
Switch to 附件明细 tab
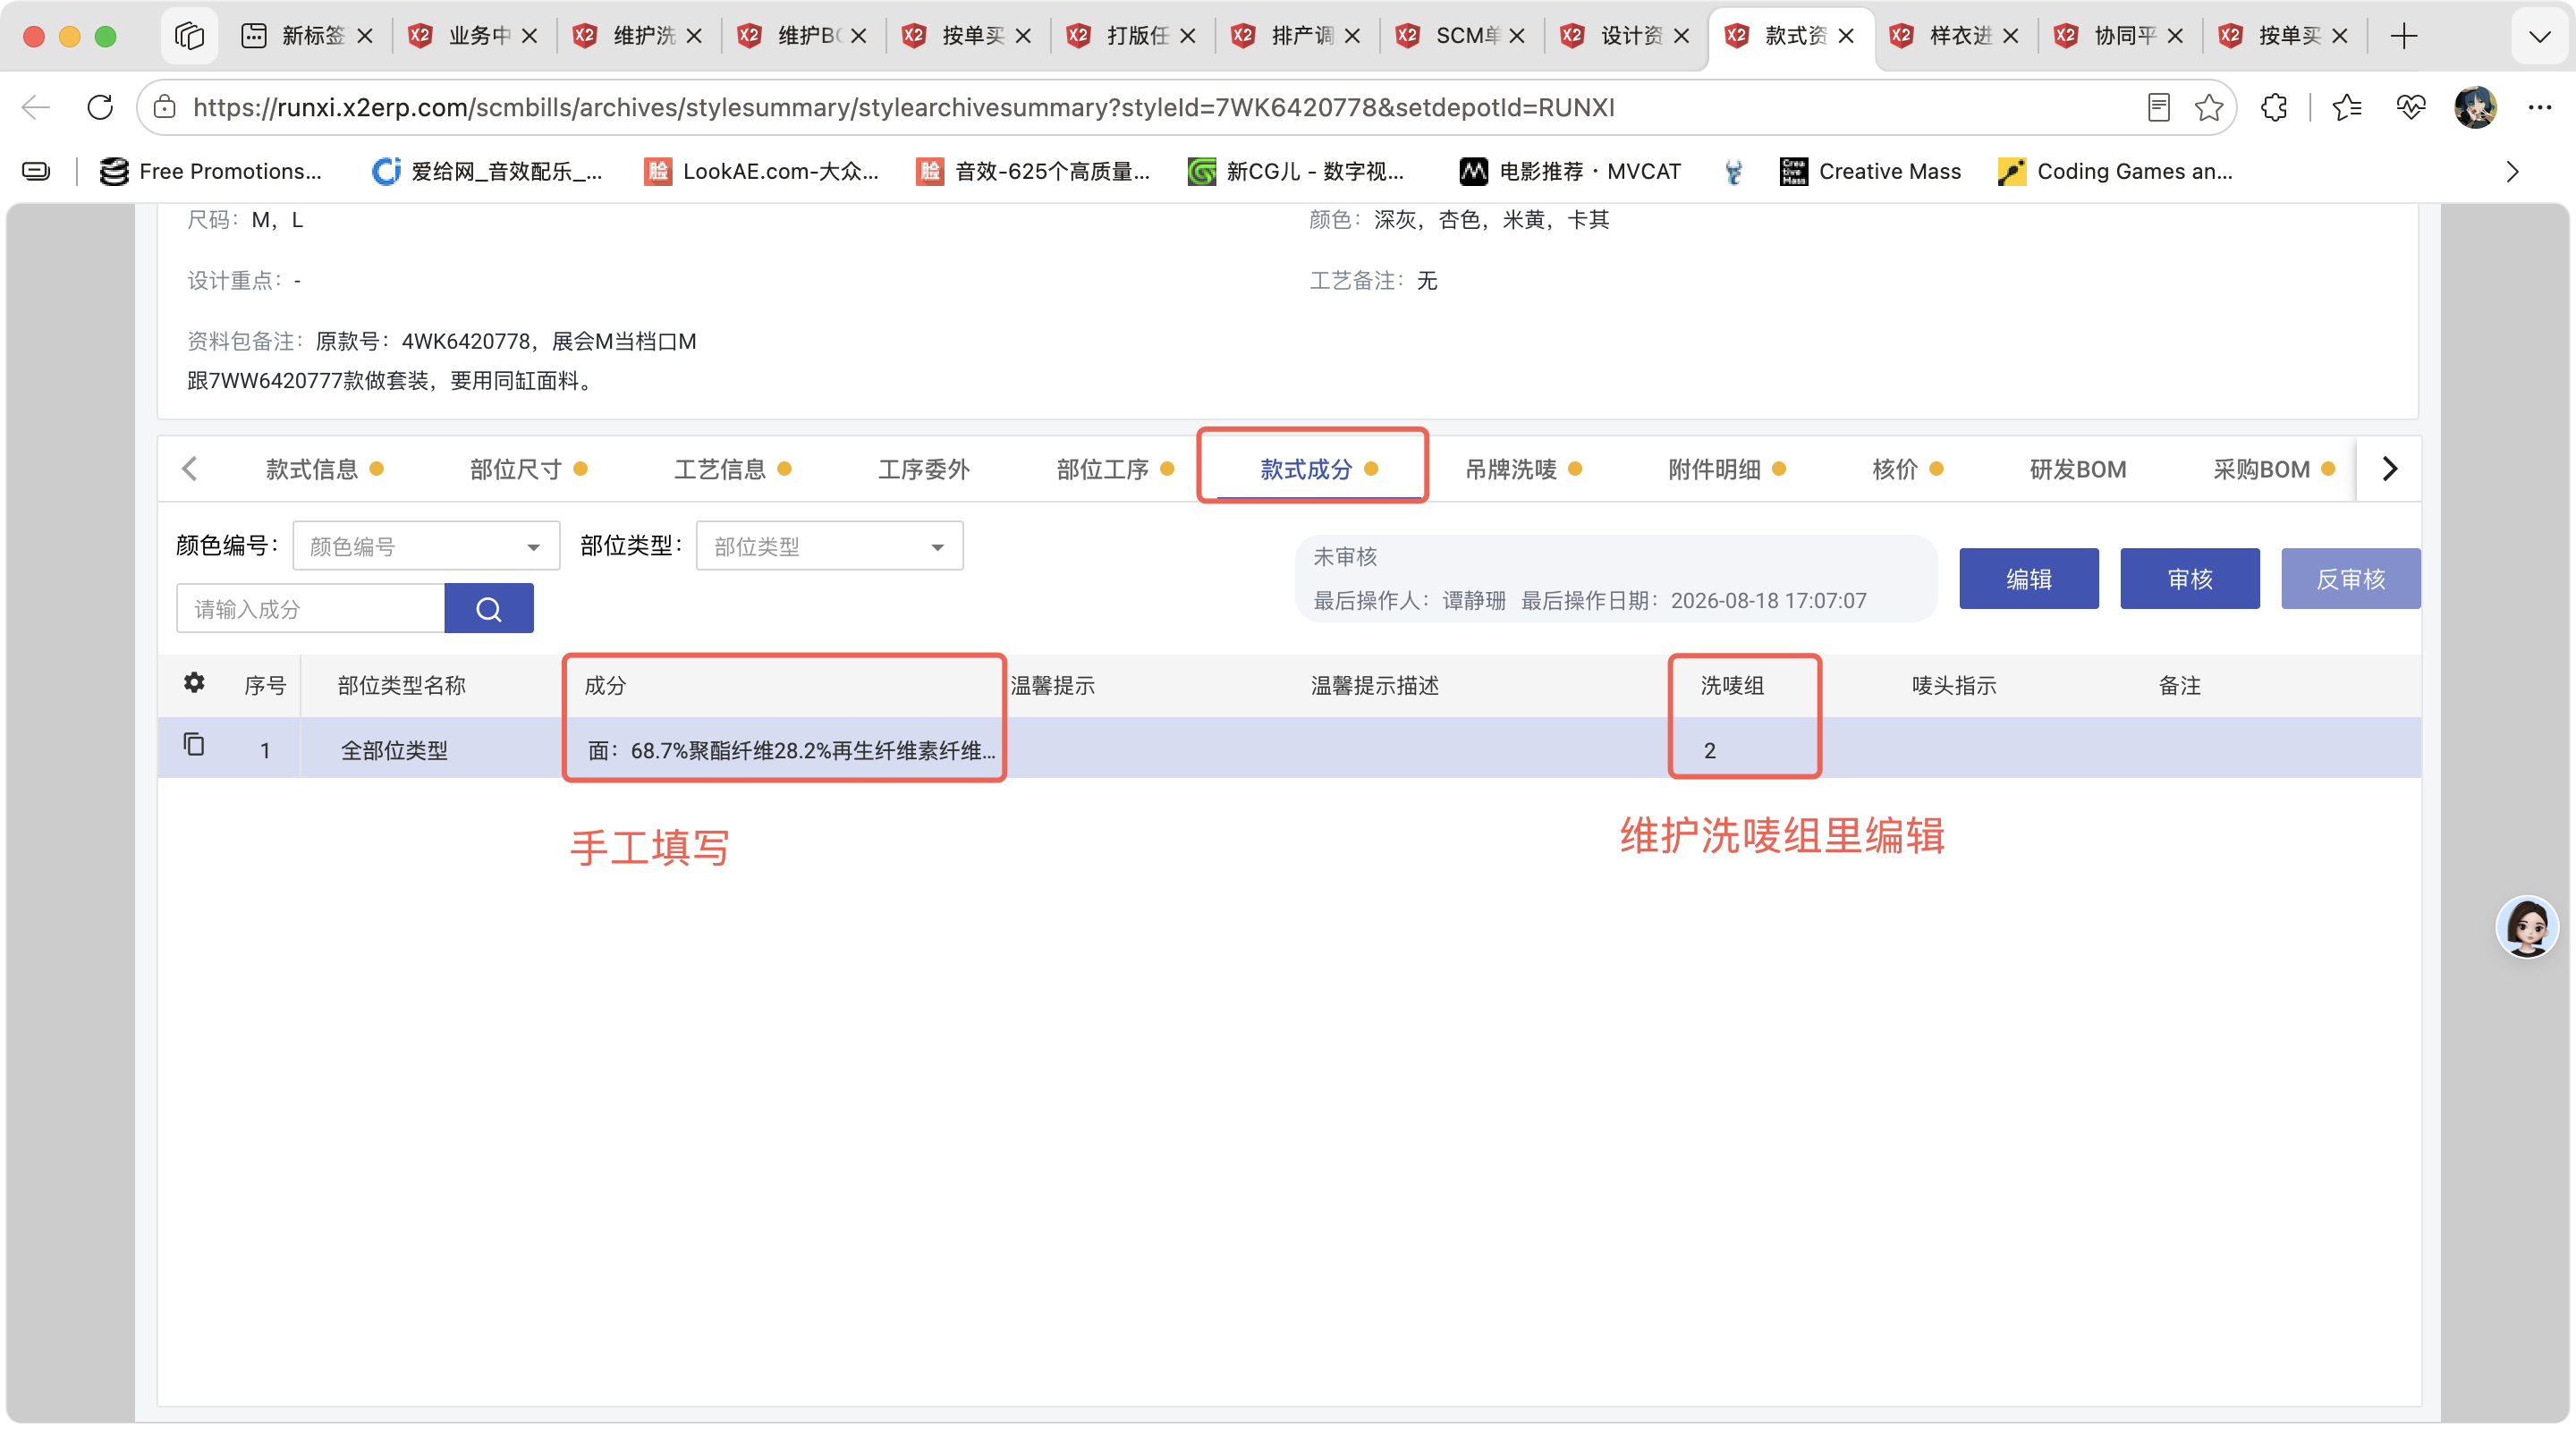coord(1727,469)
